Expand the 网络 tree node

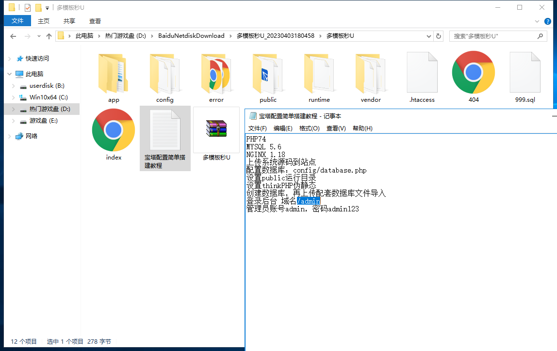[x=9, y=136]
